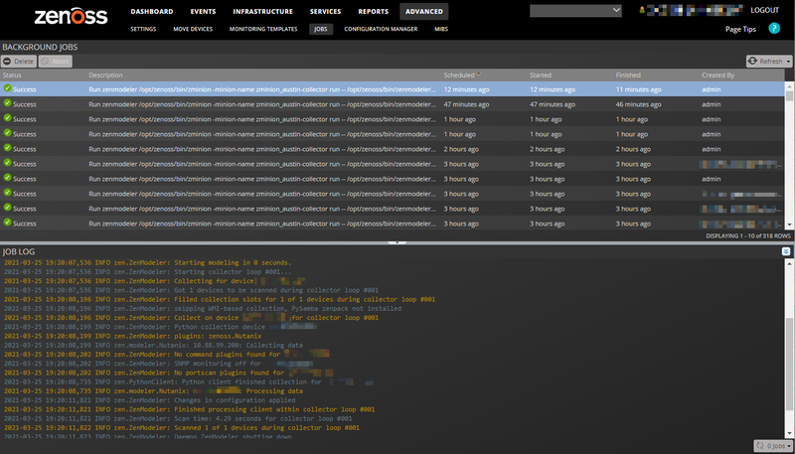
Task: Open the MIBs sub-tab
Action: point(441,29)
